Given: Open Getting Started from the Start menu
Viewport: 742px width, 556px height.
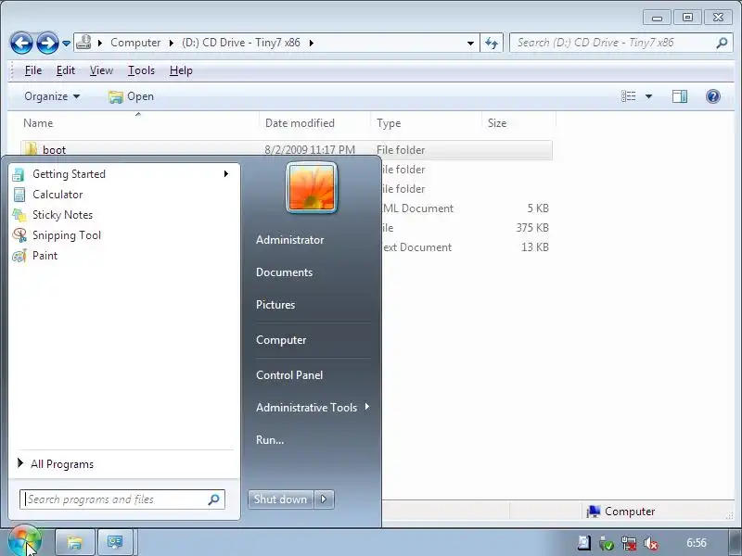Looking at the screenshot, I should [124, 174].
